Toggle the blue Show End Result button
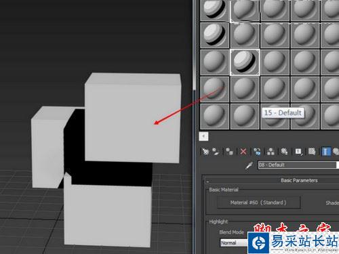339x254 pixels. (325, 152)
